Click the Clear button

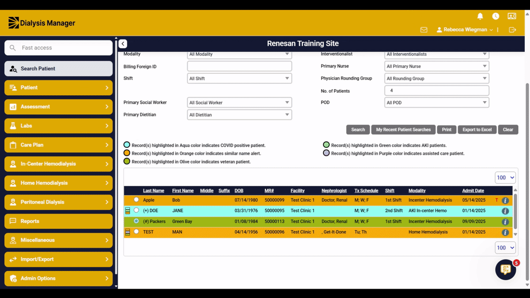(x=508, y=130)
